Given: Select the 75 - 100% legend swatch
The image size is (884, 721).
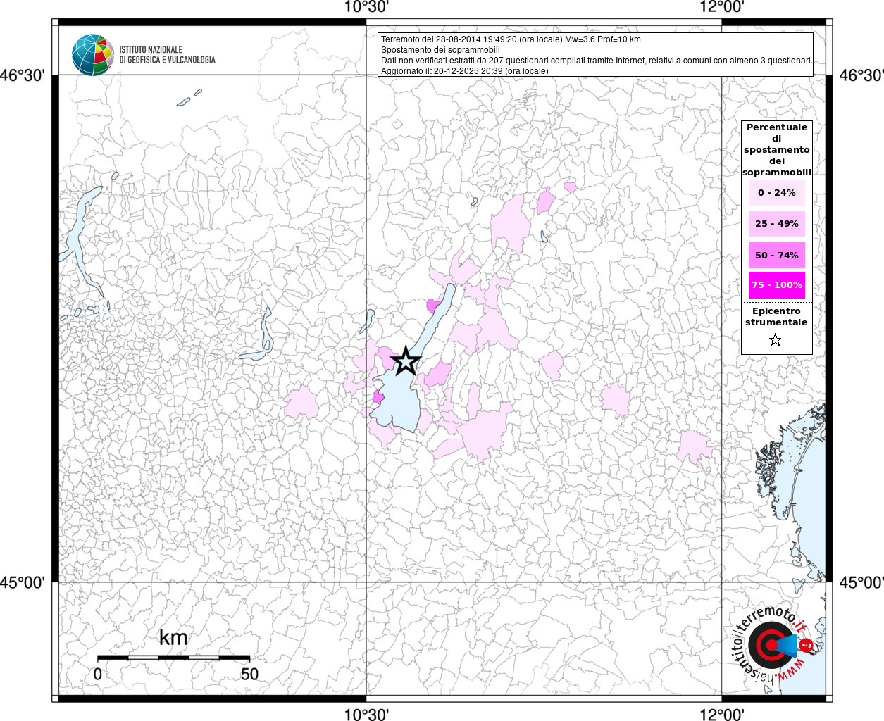Looking at the screenshot, I should pyautogui.click(x=777, y=285).
